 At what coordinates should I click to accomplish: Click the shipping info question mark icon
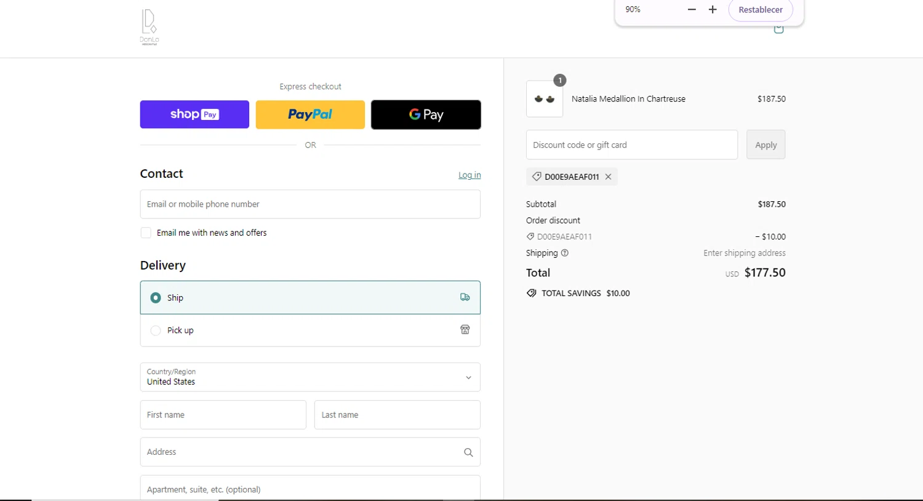[565, 253]
